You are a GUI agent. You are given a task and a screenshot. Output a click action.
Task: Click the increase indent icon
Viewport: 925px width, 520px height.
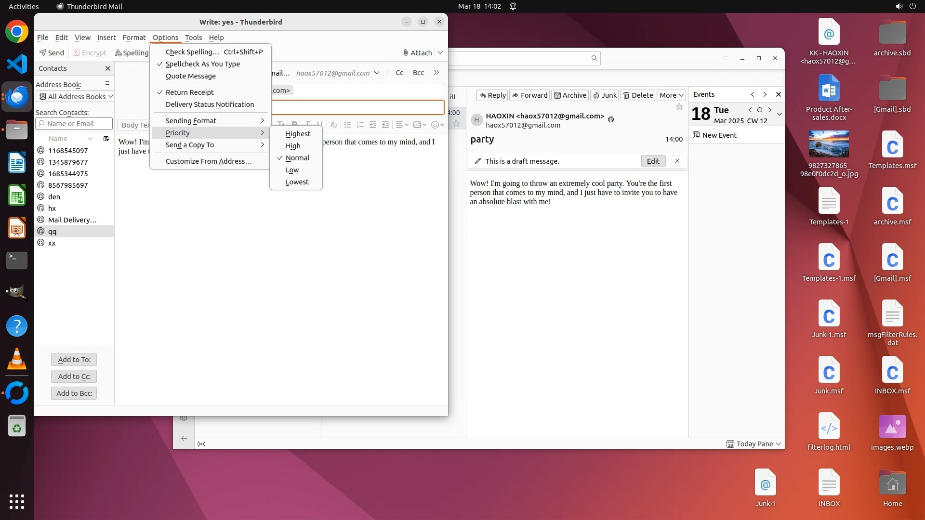click(385, 125)
